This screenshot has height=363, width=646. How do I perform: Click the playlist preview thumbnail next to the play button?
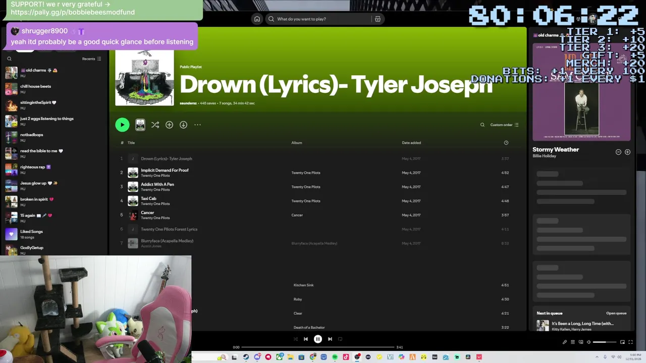tap(140, 125)
